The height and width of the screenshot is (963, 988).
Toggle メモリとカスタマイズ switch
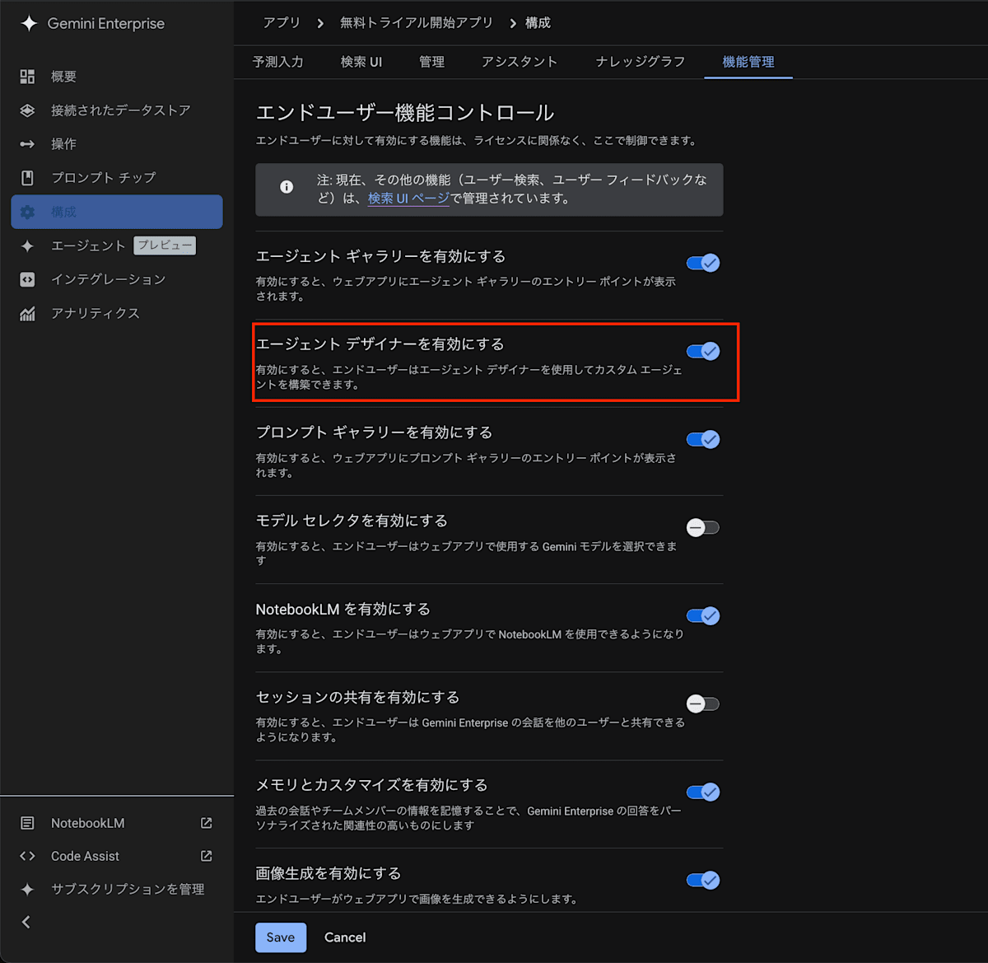point(703,792)
